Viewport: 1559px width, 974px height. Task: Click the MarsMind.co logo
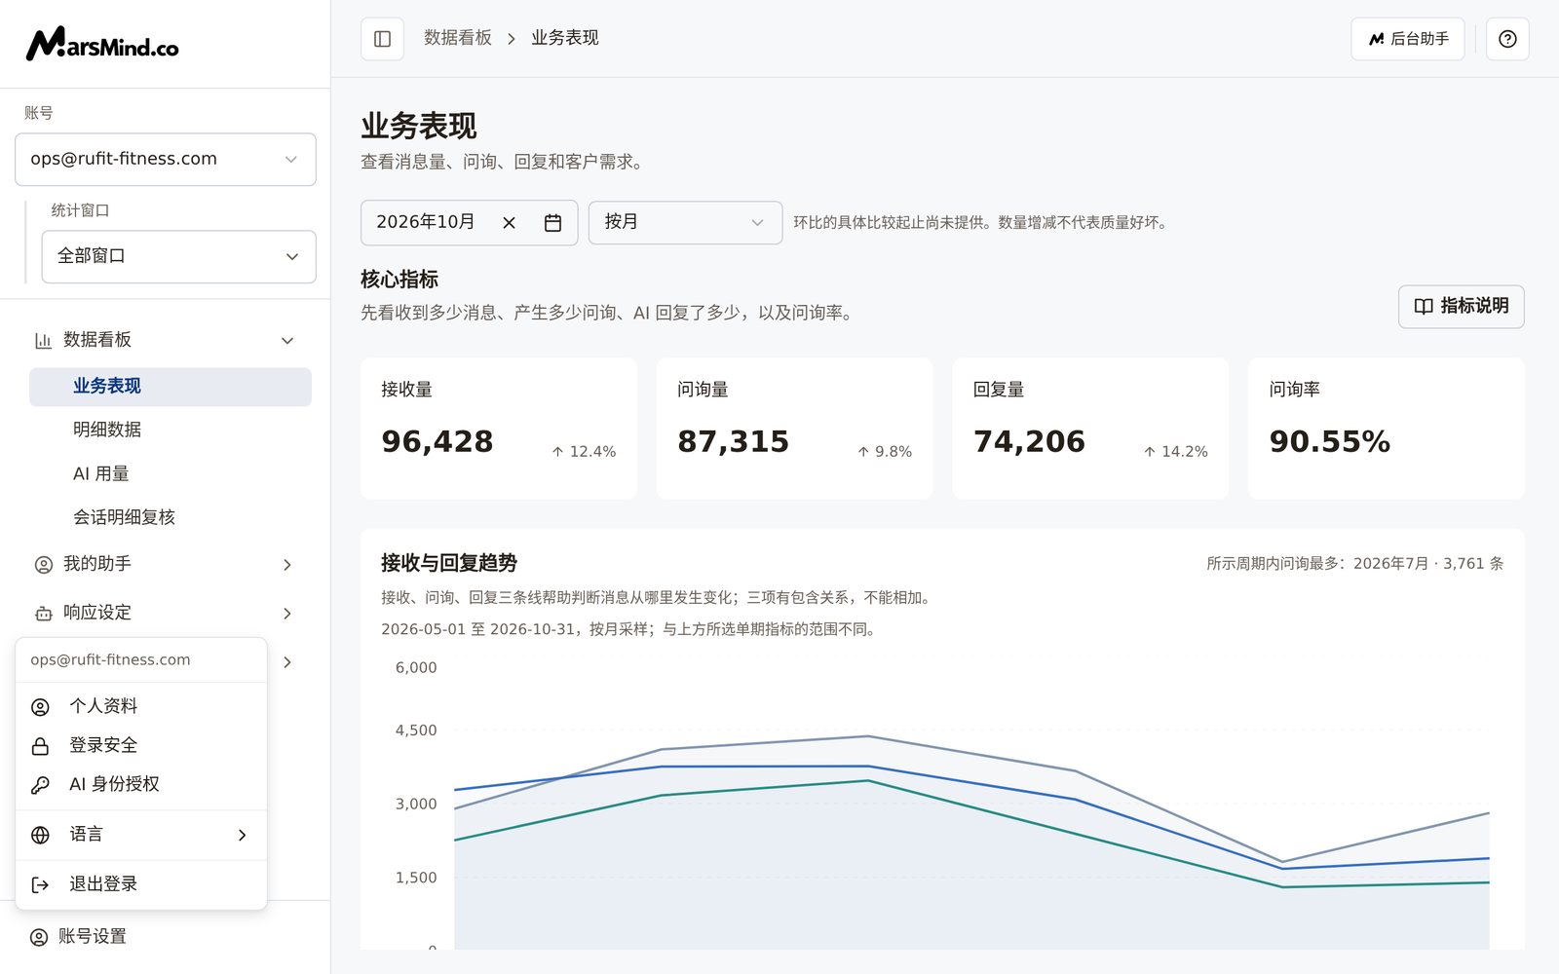tap(102, 44)
